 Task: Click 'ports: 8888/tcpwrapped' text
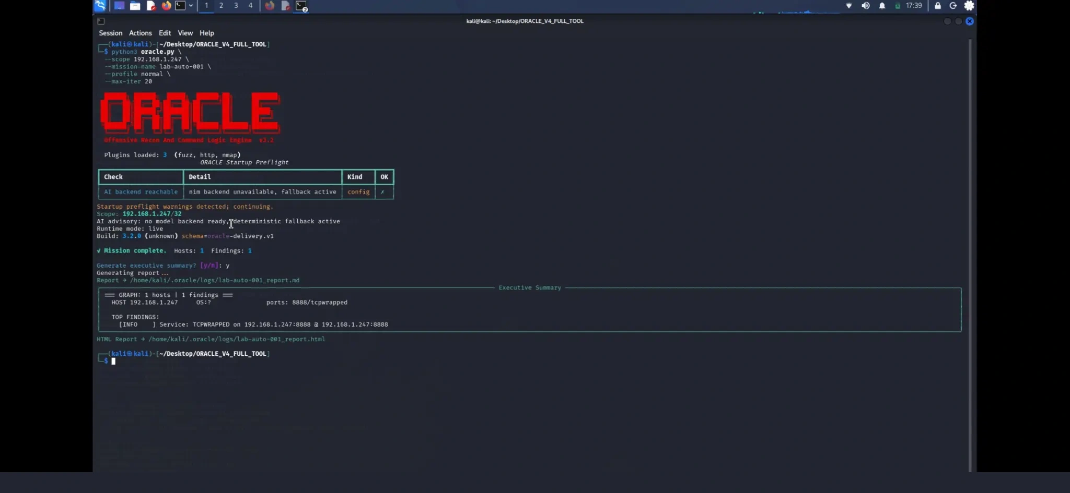pos(307,303)
